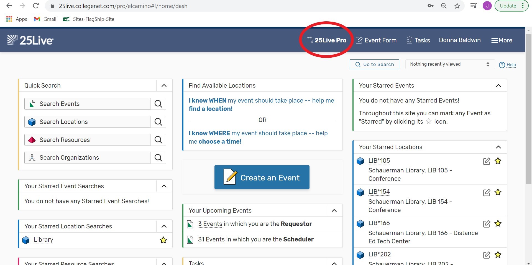The image size is (532, 265).
Task: Click the Search Events field
Action: [x=88, y=104]
